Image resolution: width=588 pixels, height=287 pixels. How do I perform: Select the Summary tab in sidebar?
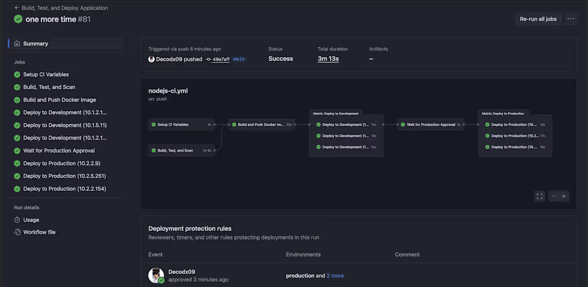67,43
